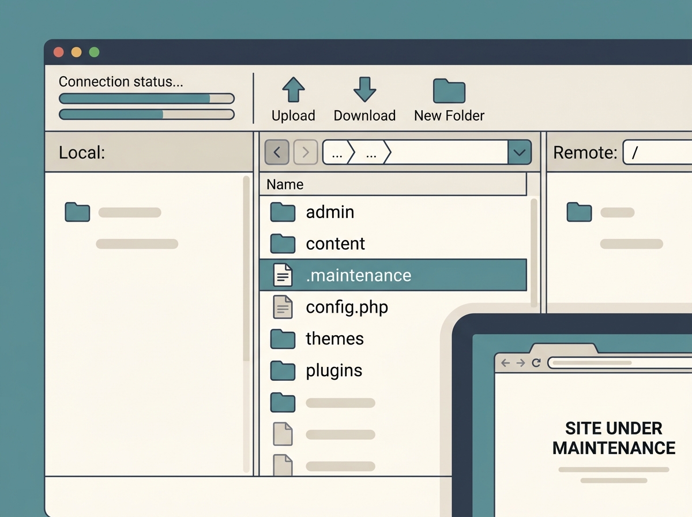
Task: Select the themes folder icon
Action: 283,339
